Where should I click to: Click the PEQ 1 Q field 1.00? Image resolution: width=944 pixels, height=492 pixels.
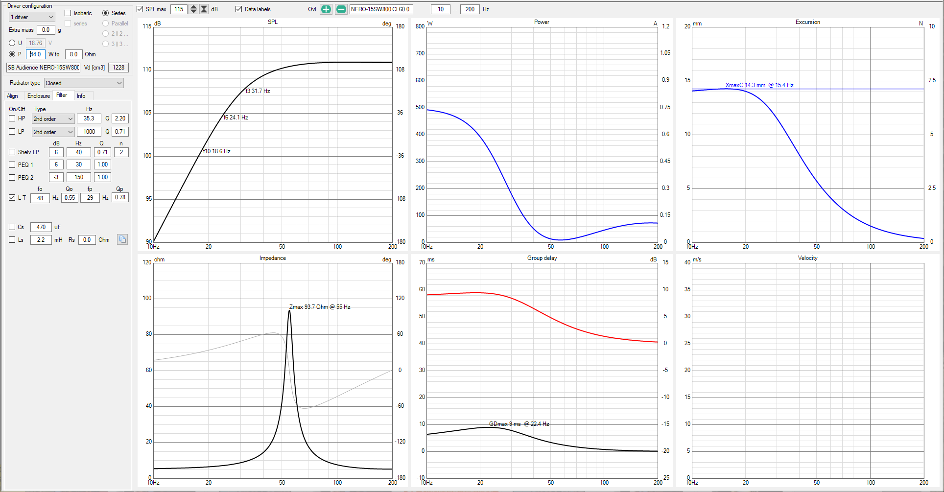pos(102,164)
